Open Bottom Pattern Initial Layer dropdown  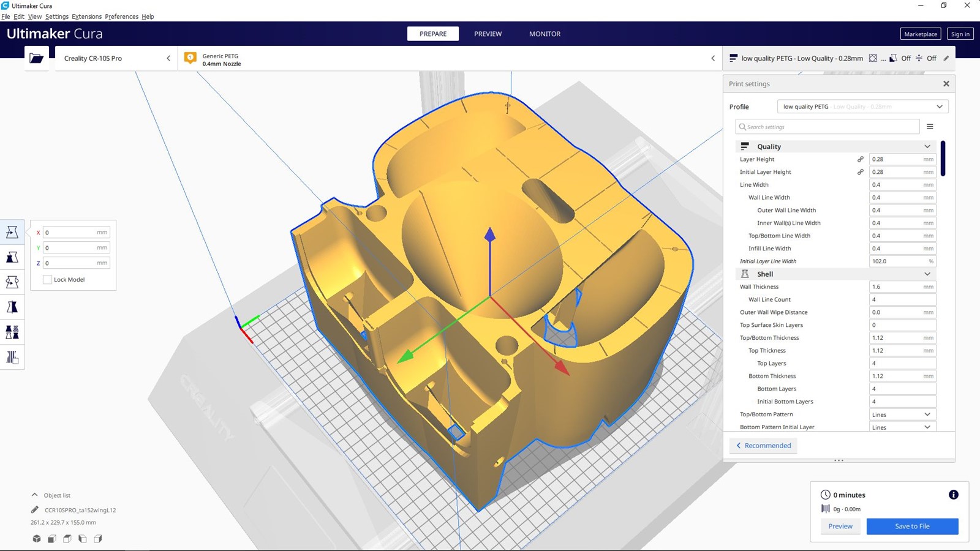pos(903,427)
